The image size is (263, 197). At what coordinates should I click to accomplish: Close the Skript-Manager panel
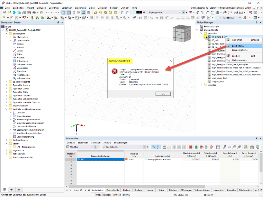pyautogui.click(x=260, y=22)
